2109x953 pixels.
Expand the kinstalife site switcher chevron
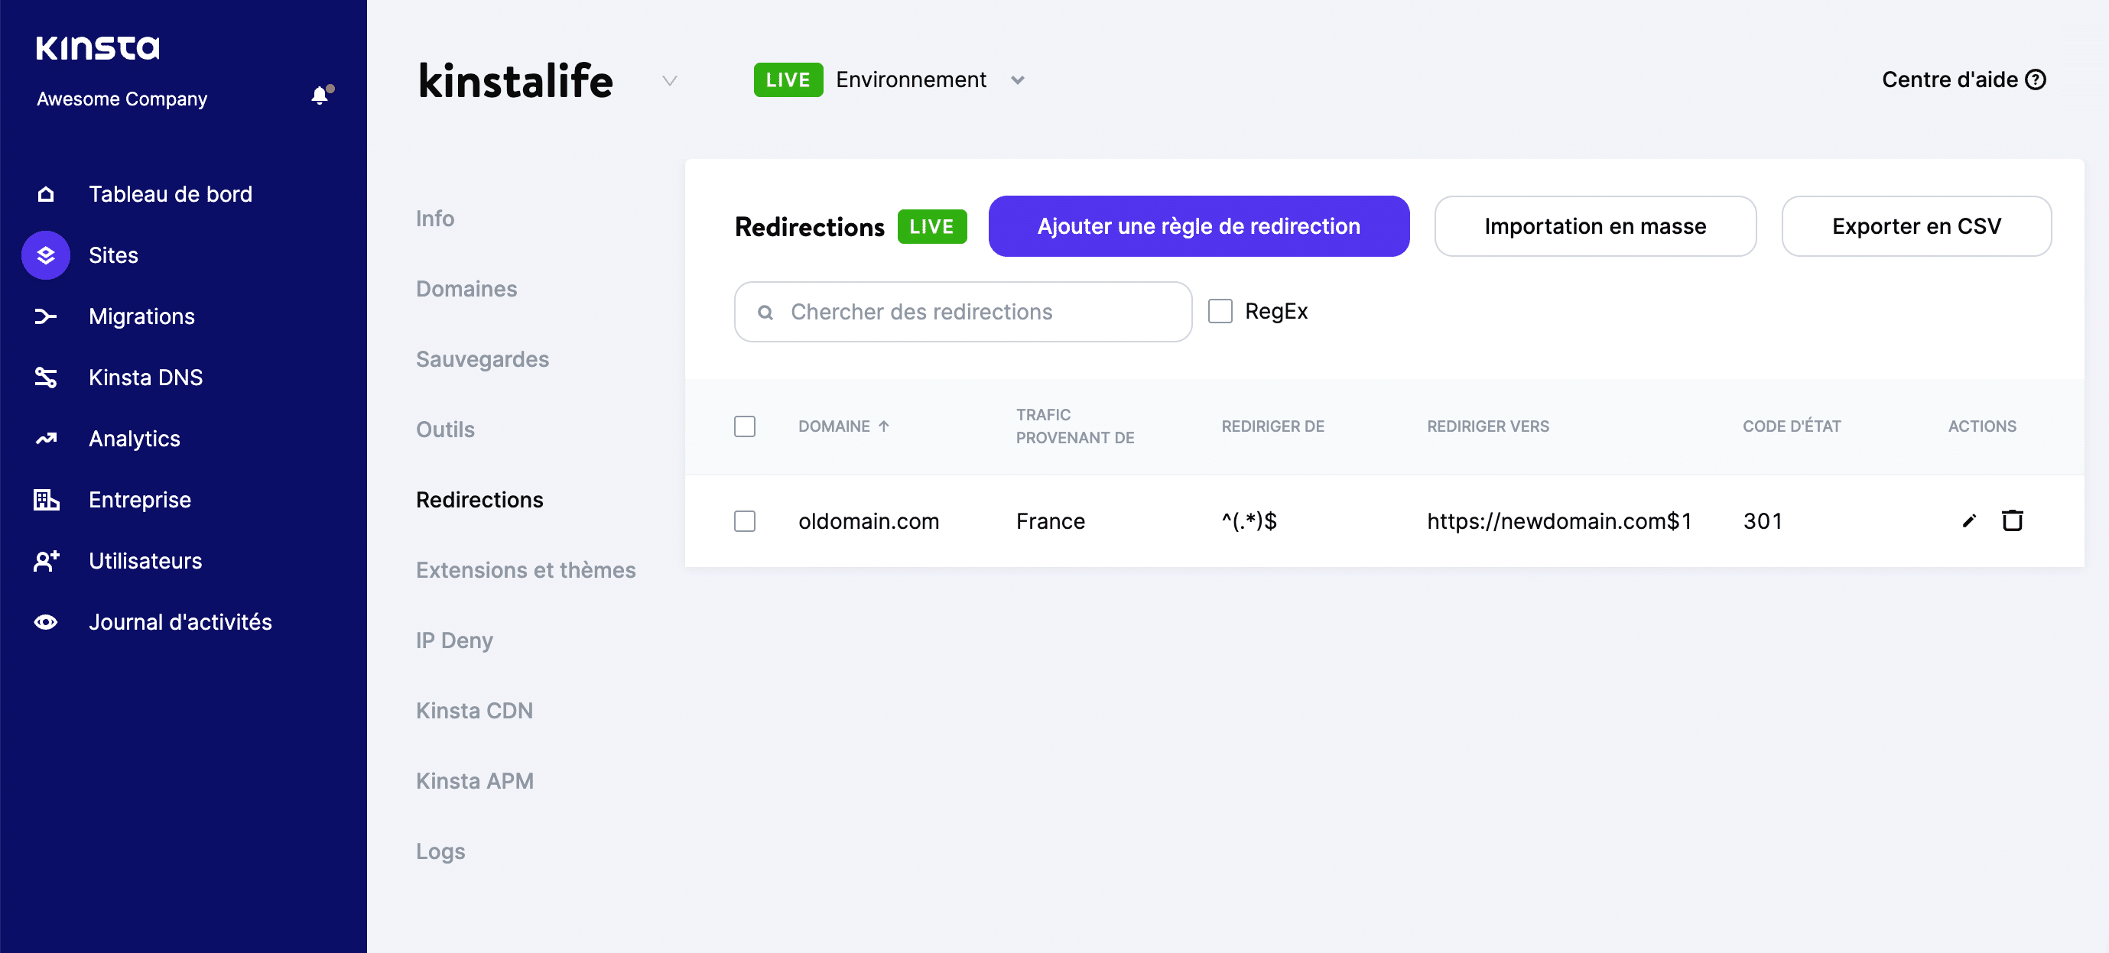670,81
